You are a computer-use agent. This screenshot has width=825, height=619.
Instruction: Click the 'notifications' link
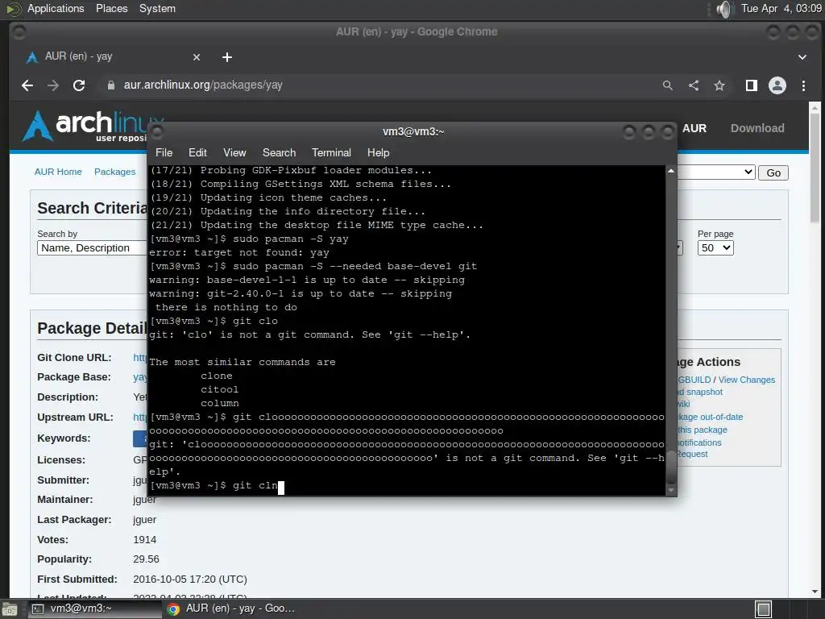699,442
